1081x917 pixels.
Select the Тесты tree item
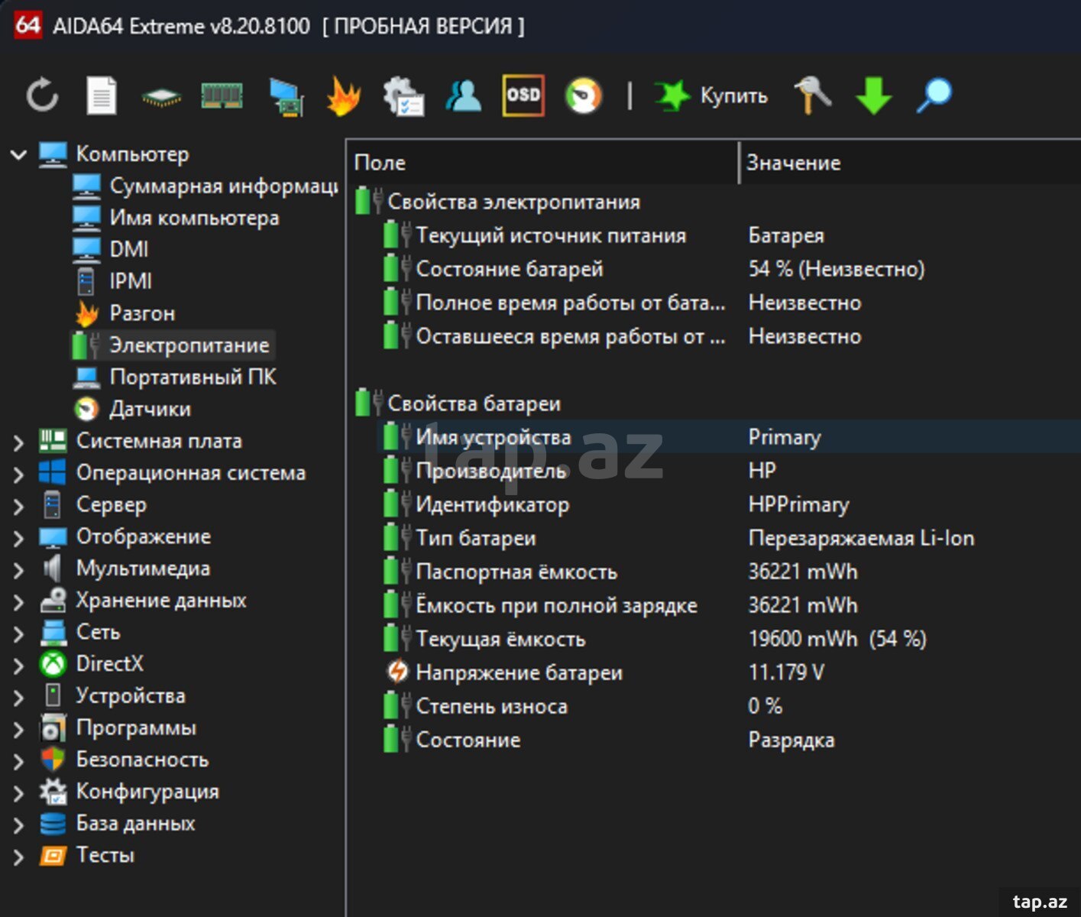tap(86, 855)
